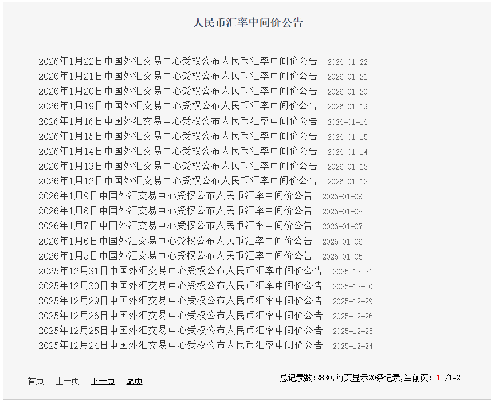Open the 2026年1月9日 announcement
The image size is (491, 401).
(x=175, y=196)
